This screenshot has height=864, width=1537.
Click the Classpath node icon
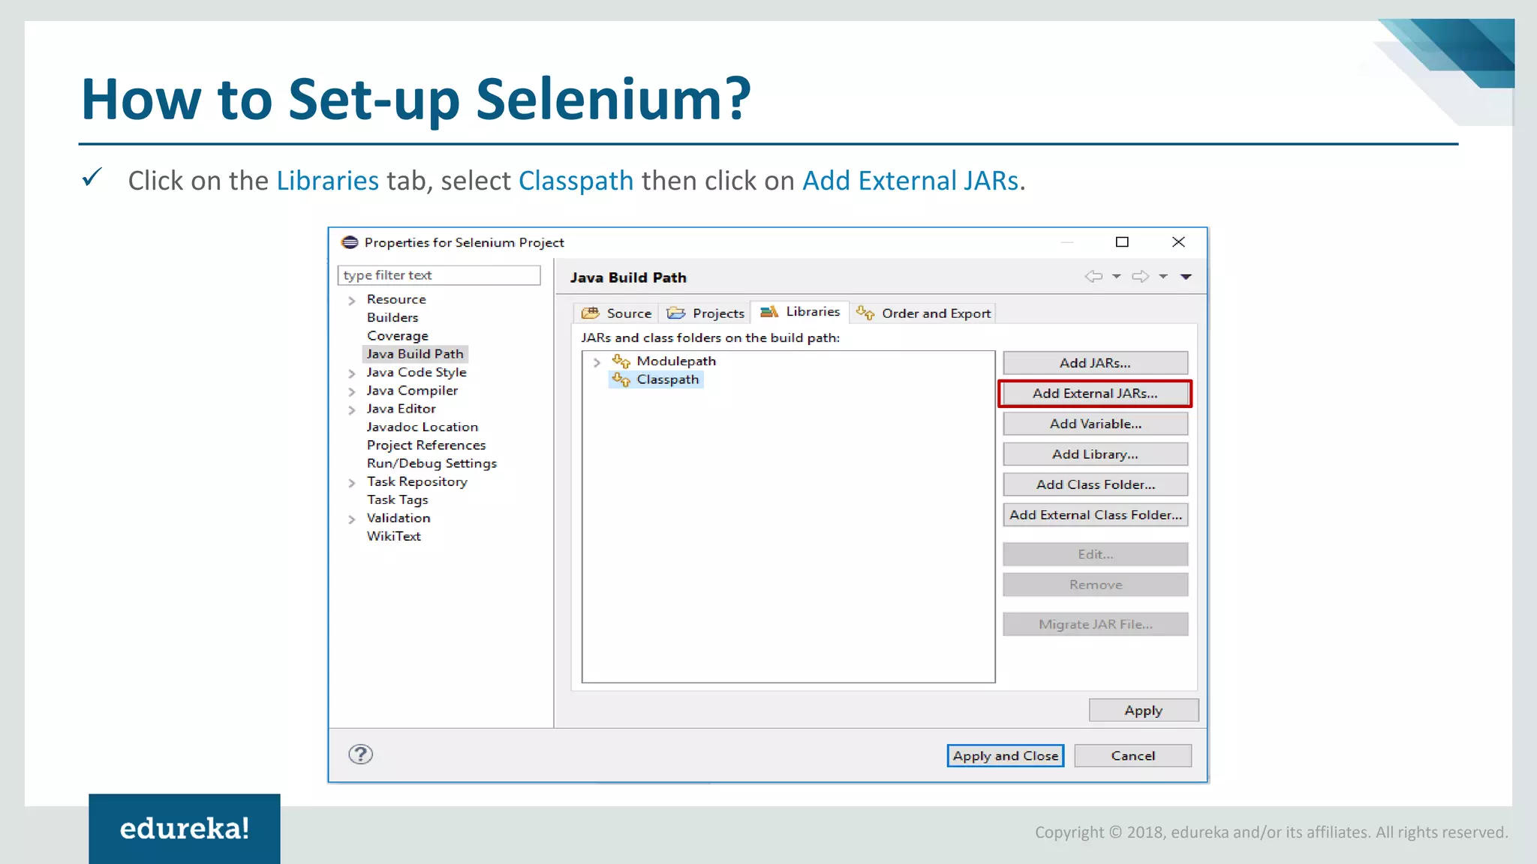tap(621, 379)
